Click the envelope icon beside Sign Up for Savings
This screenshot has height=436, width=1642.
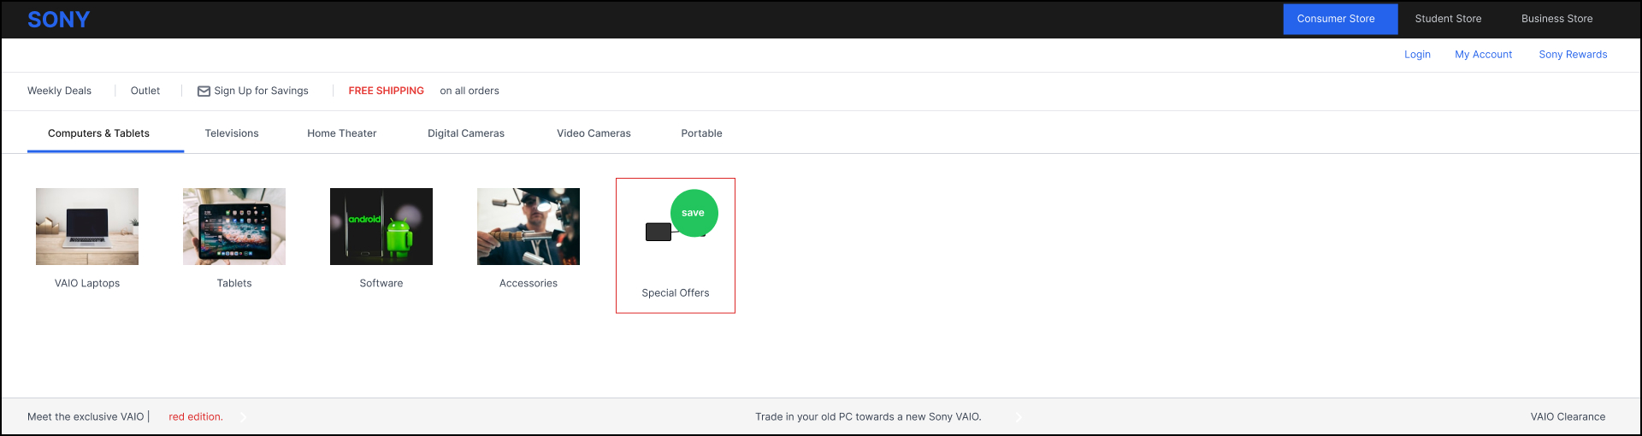[204, 91]
